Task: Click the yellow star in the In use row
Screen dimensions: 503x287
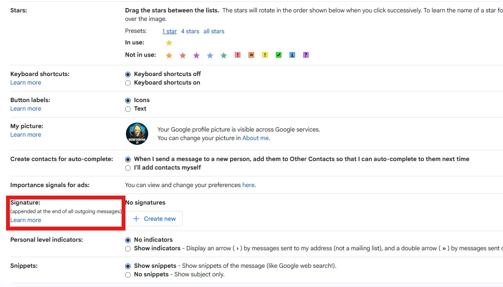Action: (x=169, y=43)
